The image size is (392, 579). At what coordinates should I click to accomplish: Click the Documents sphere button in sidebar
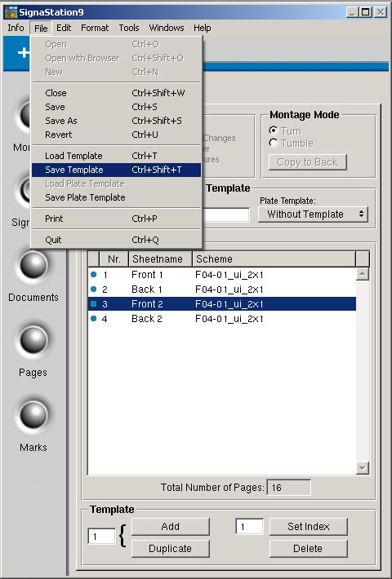pyautogui.click(x=33, y=266)
